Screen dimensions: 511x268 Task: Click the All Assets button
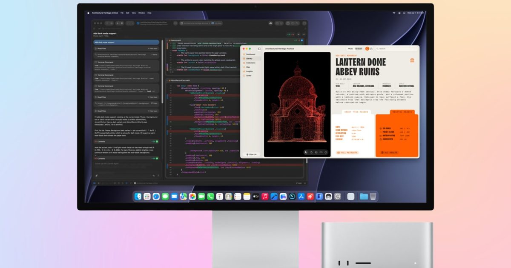(389, 152)
